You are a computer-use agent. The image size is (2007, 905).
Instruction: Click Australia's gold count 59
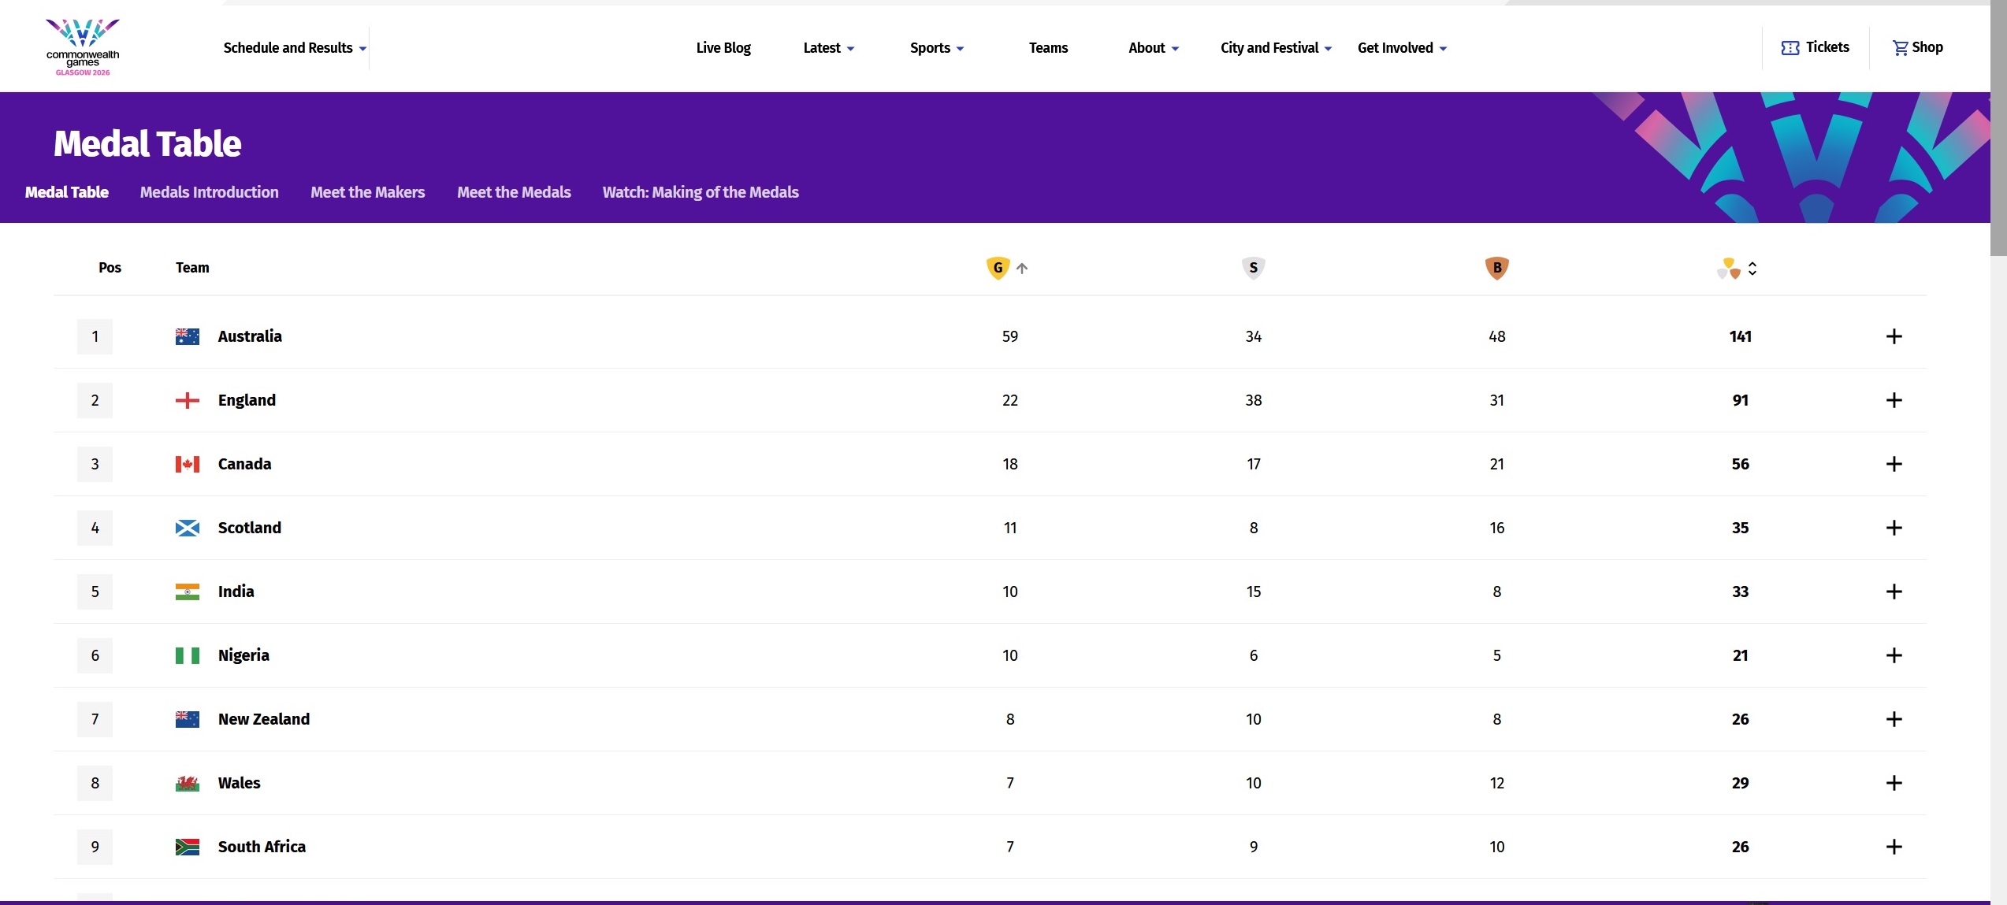[x=1009, y=336]
